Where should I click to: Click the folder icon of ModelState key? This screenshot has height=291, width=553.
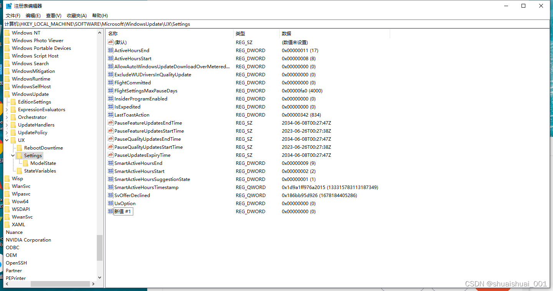click(x=26, y=163)
